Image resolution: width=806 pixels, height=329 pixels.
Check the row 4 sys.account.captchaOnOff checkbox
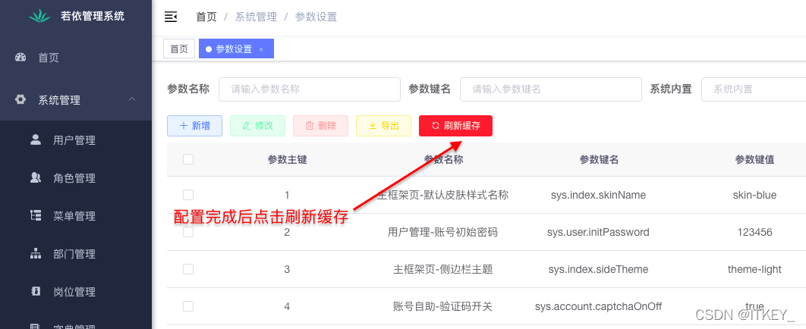[x=188, y=306]
